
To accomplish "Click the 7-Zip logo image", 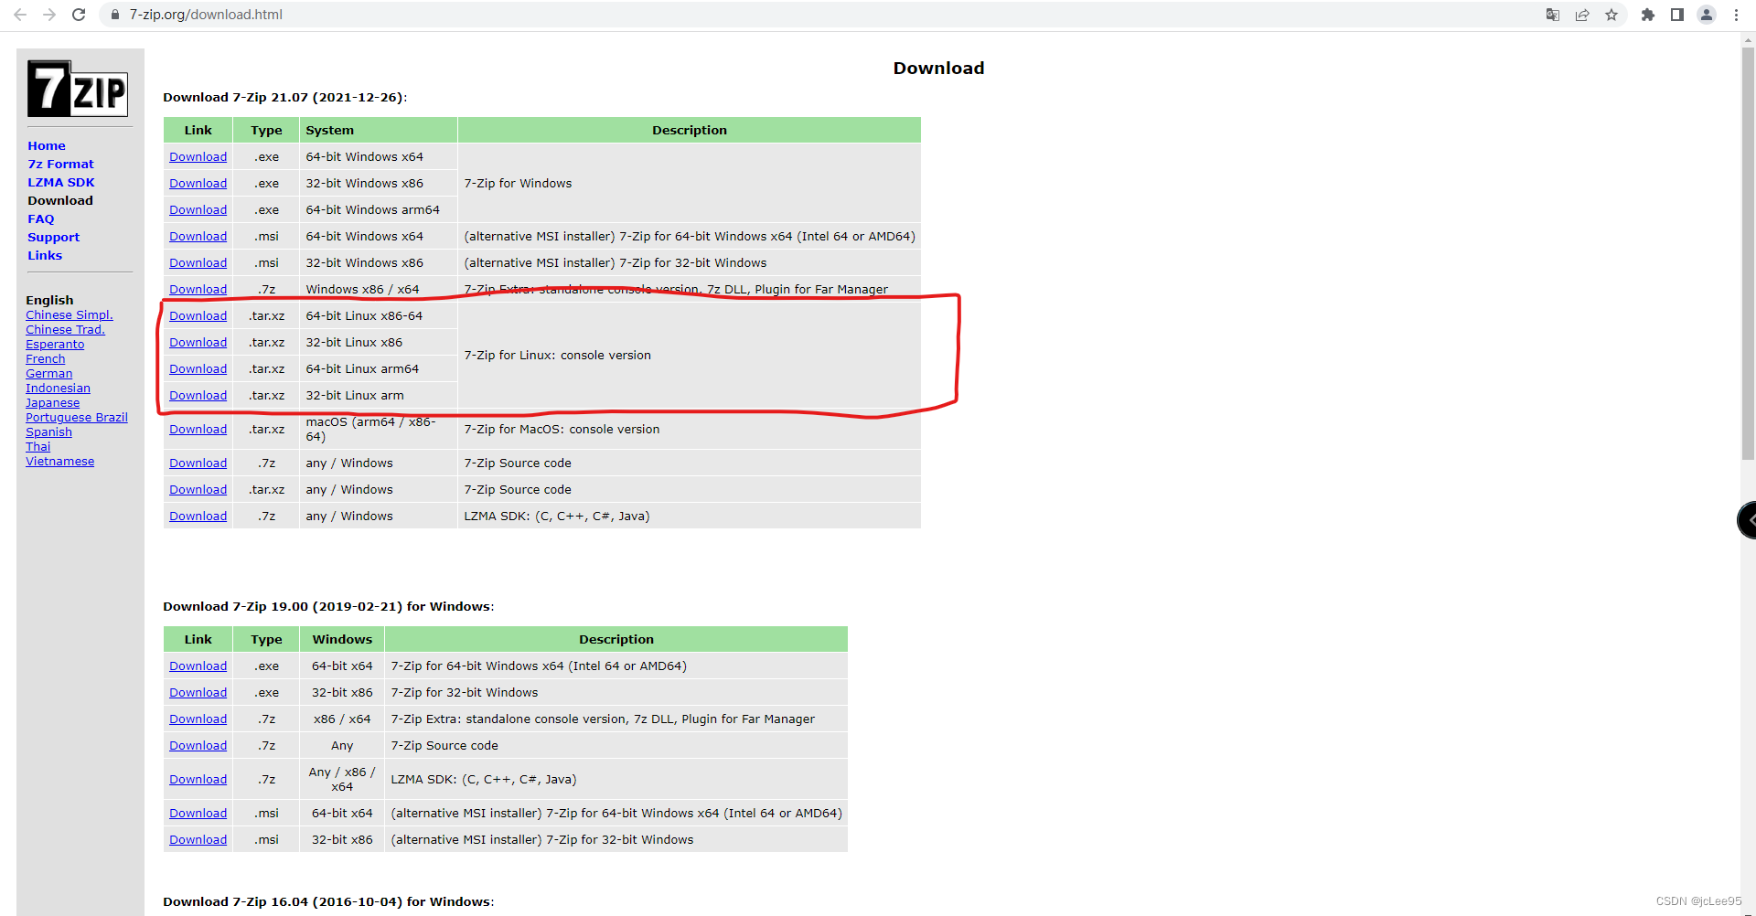I will point(78,89).
